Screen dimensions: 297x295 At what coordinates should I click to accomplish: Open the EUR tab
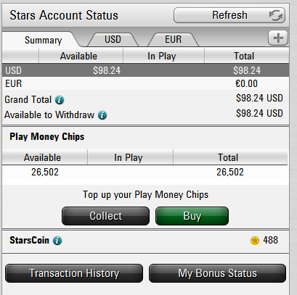[173, 39]
